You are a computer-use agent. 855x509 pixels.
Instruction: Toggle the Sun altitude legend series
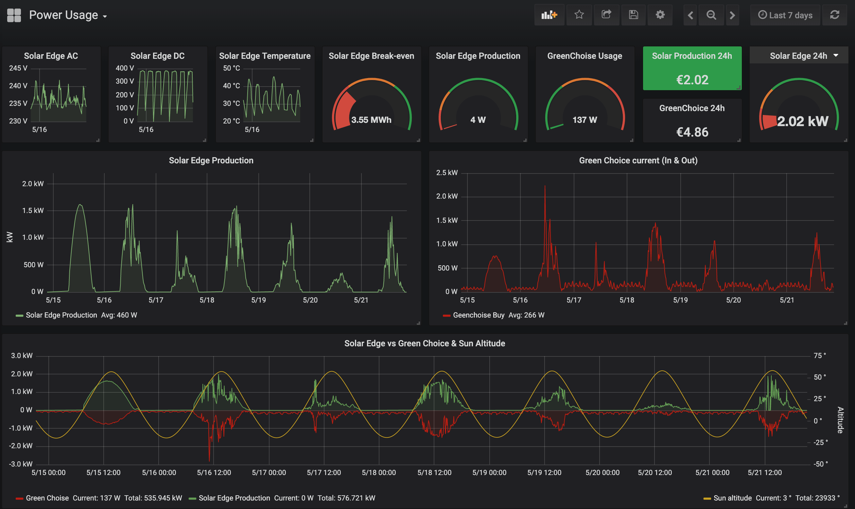click(732, 498)
